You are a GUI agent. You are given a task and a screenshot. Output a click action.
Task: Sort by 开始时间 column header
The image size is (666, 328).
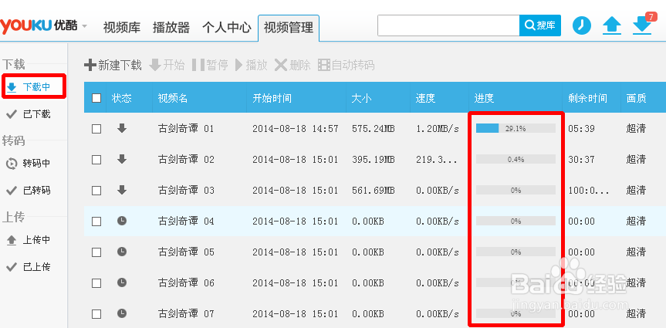272,99
